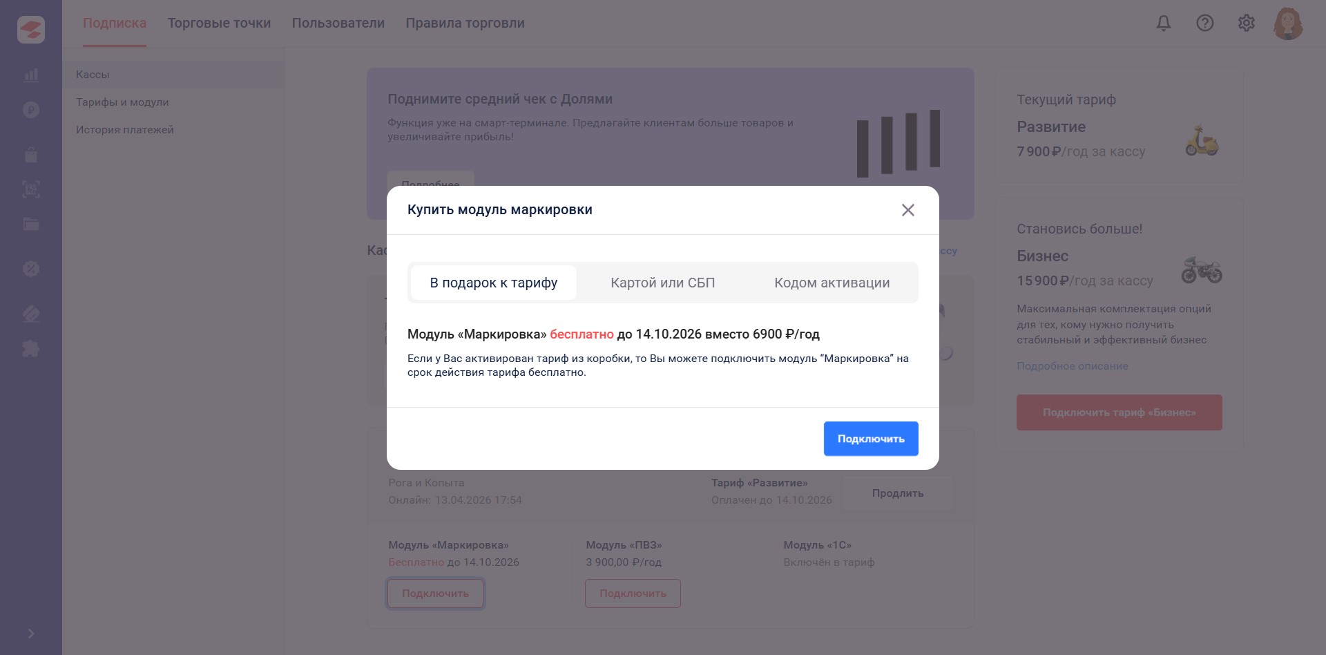Image resolution: width=1326 pixels, height=655 pixels.
Task: Click the blue «Подключить» button in the dialog
Action: click(871, 439)
